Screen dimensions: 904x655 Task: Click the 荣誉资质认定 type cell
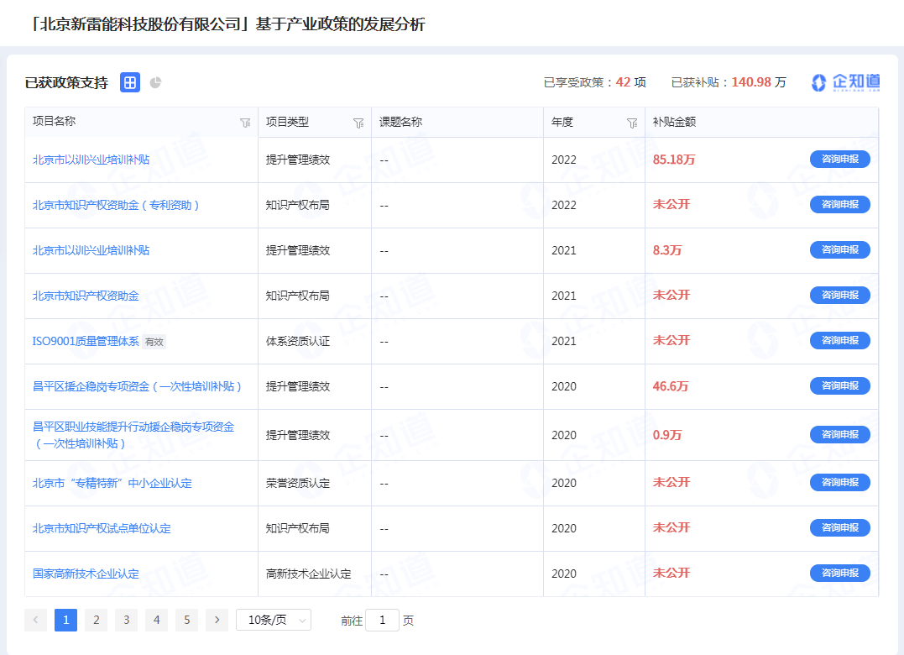click(x=298, y=483)
